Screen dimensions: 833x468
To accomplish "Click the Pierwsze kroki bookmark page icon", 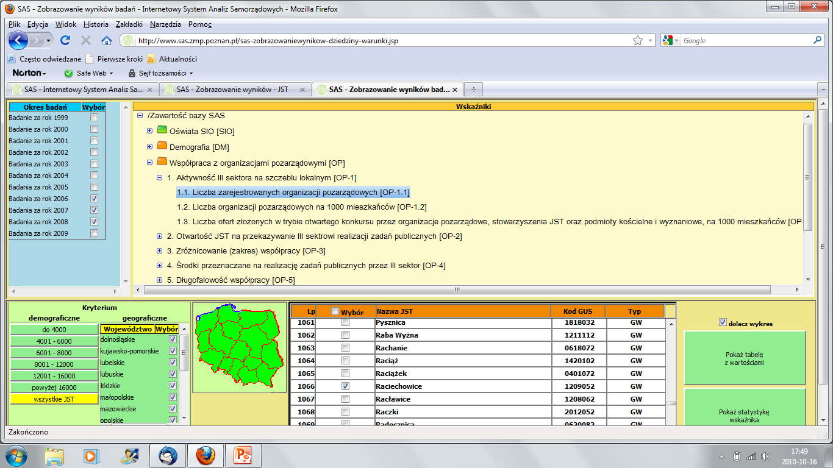I will point(90,59).
